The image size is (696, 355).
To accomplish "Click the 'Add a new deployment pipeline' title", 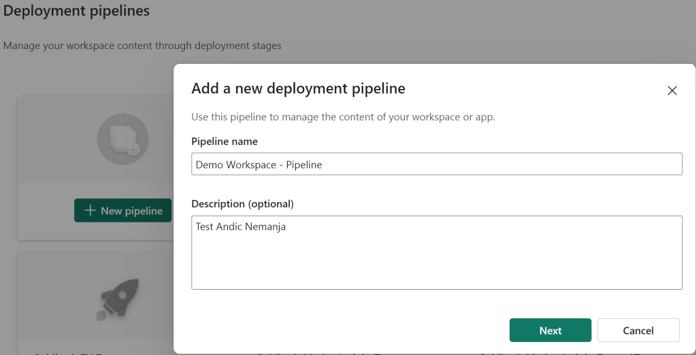I will (x=298, y=88).
